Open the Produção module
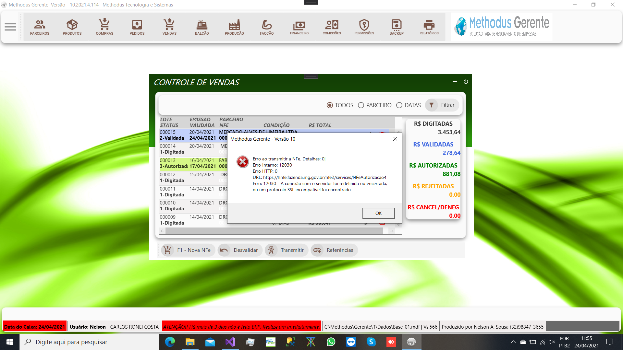The image size is (623, 350). [234, 27]
